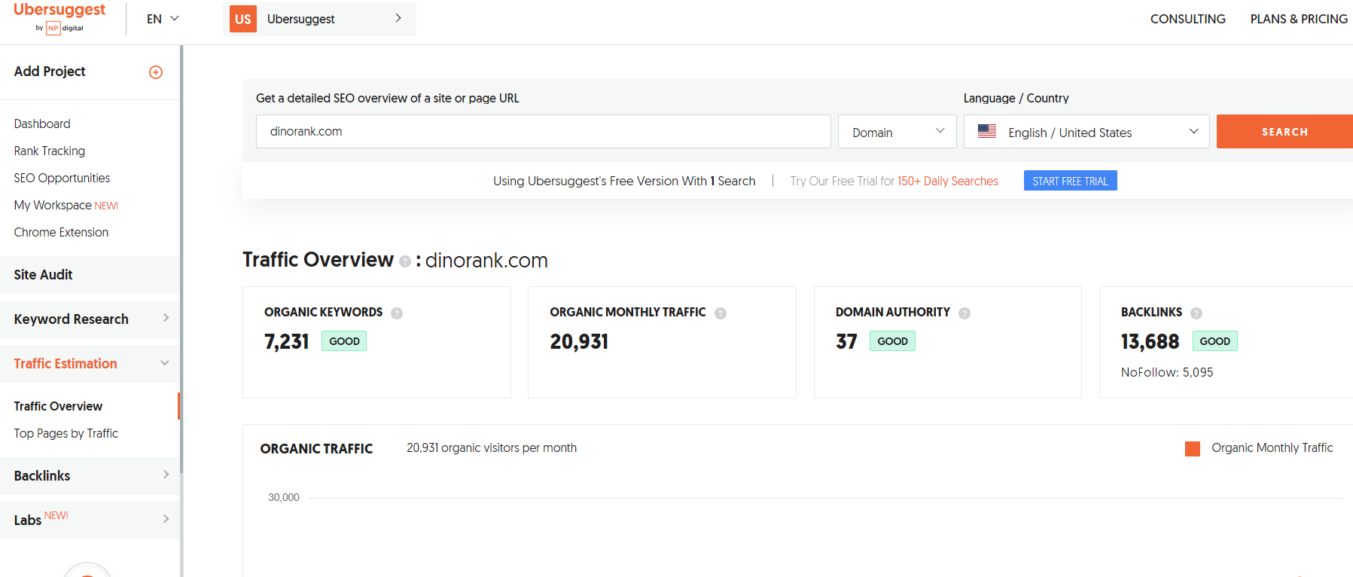Open CONSULTING link in header
The width and height of the screenshot is (1353, 577).
(1187, 19)
